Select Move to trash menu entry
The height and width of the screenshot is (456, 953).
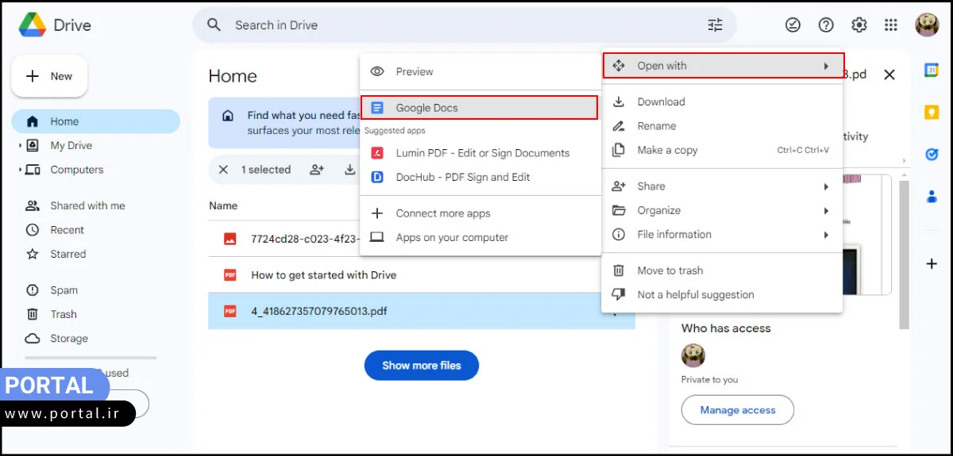(x=669, y=270)
